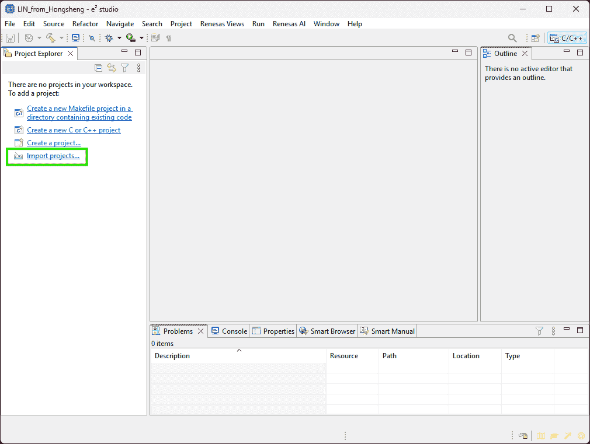Select the C/C++ perspective button
The height and width of the screenshot is (444, 590).
(x=567, y=38)
